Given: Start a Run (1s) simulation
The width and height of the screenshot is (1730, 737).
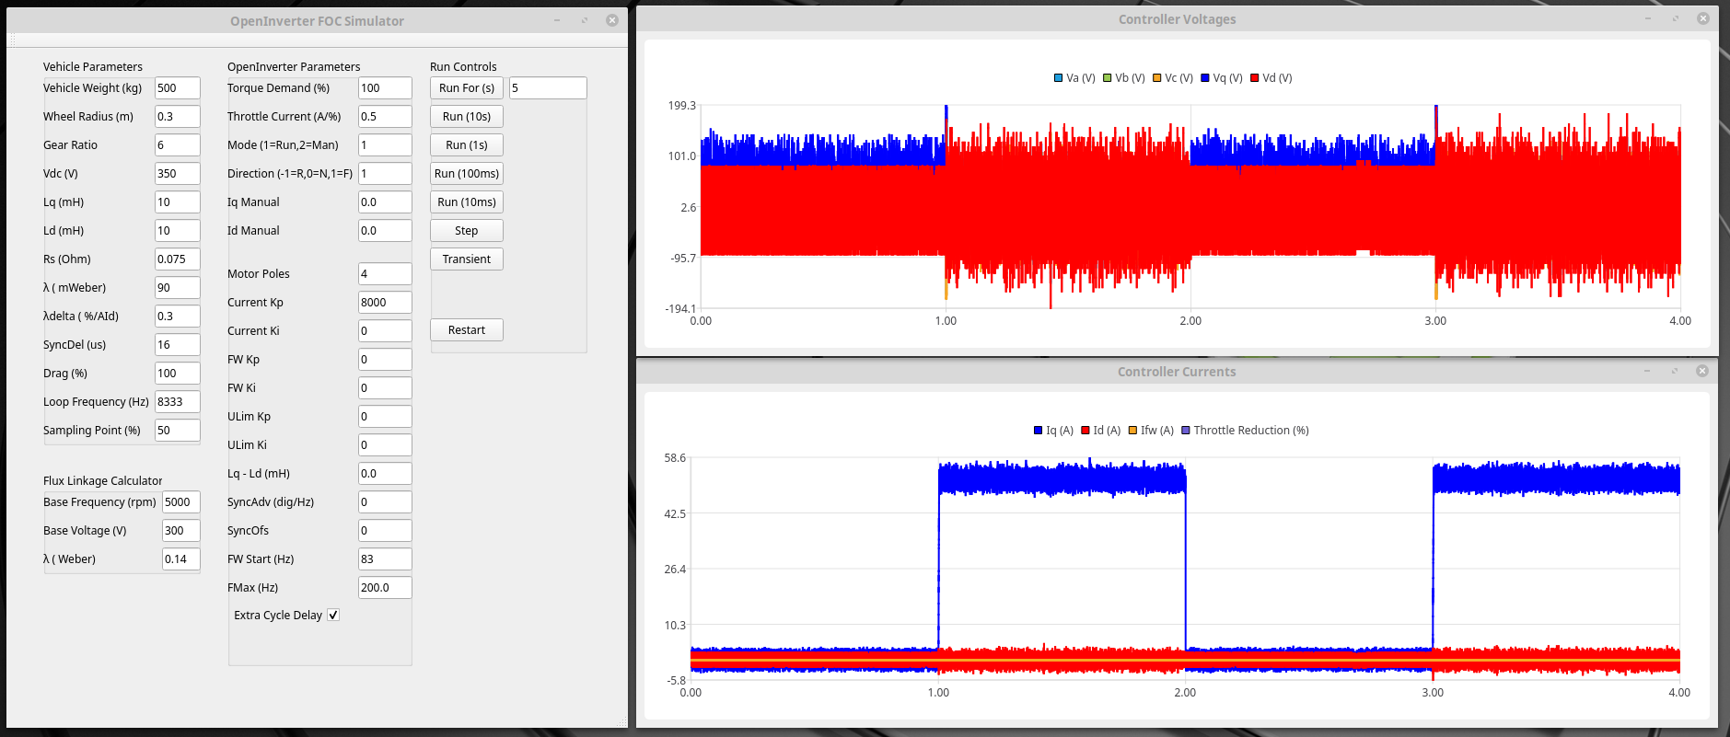Looking at the screenshot, I should [466, 145].
